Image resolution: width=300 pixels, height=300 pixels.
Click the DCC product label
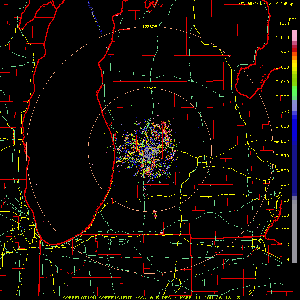point(293,20)
